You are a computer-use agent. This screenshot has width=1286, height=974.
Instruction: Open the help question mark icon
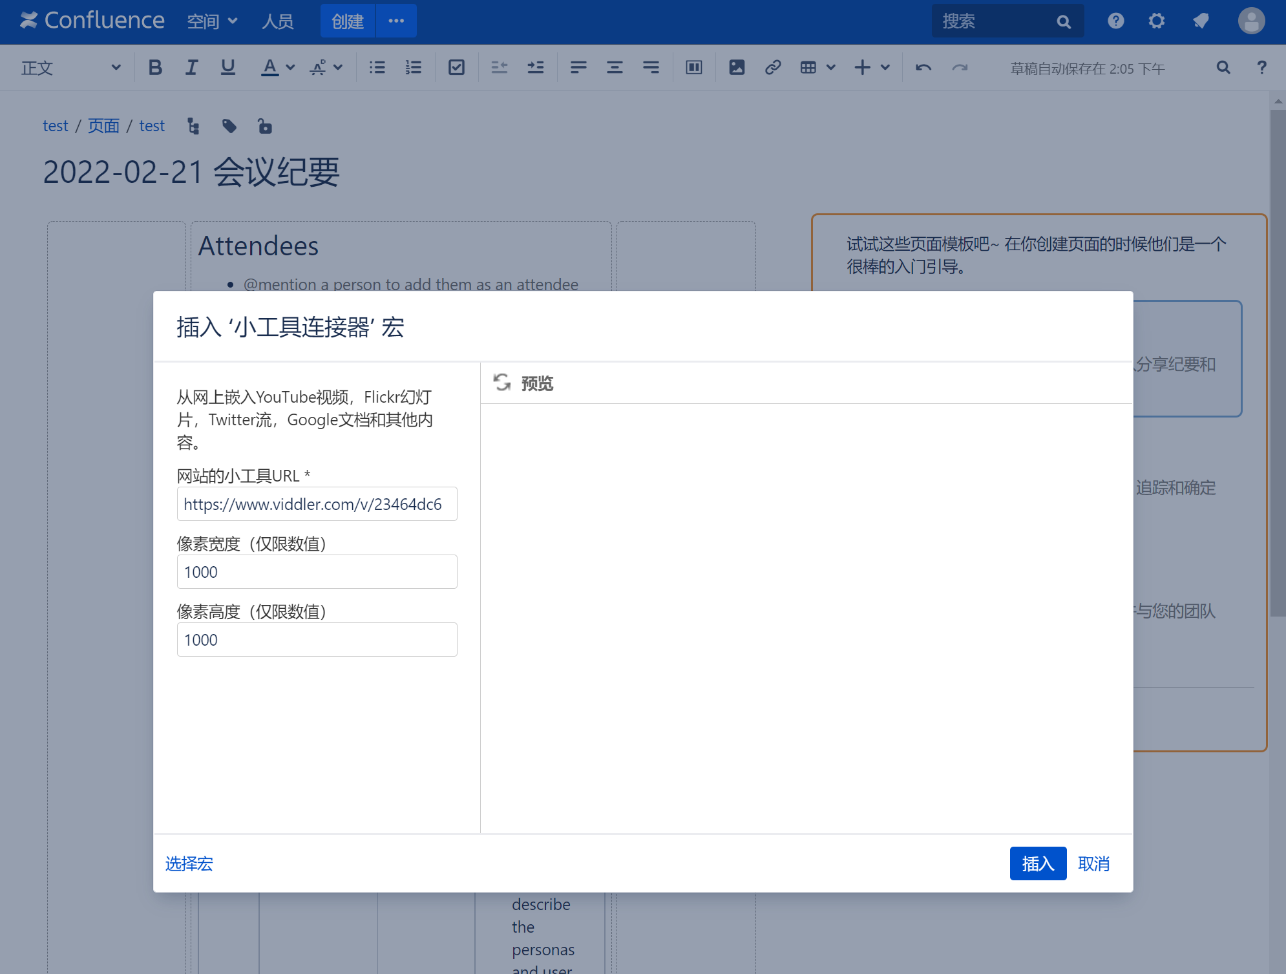(x=1115, y=21)
